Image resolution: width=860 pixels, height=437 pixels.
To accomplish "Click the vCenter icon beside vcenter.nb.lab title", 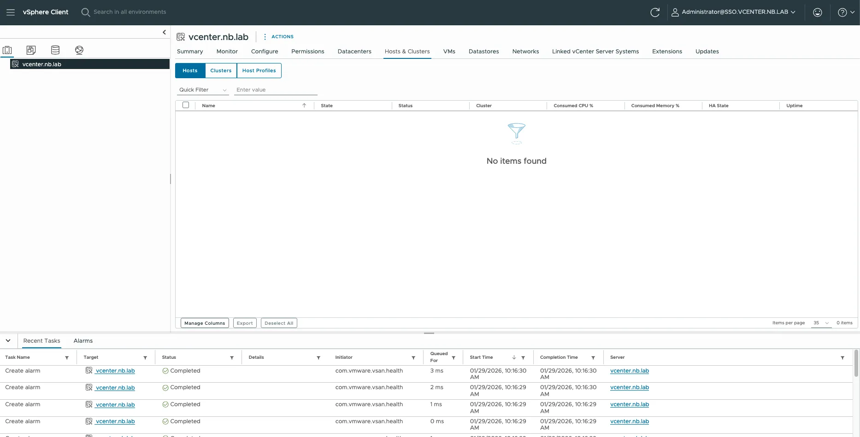I will pyautogui.click(x=181, y=37).
